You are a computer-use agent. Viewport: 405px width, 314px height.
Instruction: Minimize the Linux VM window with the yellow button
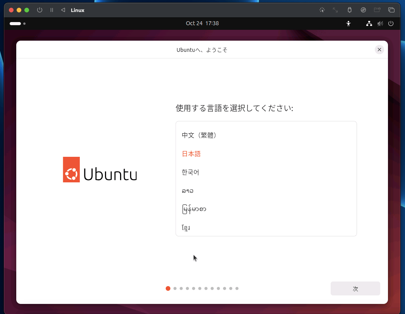19,10
